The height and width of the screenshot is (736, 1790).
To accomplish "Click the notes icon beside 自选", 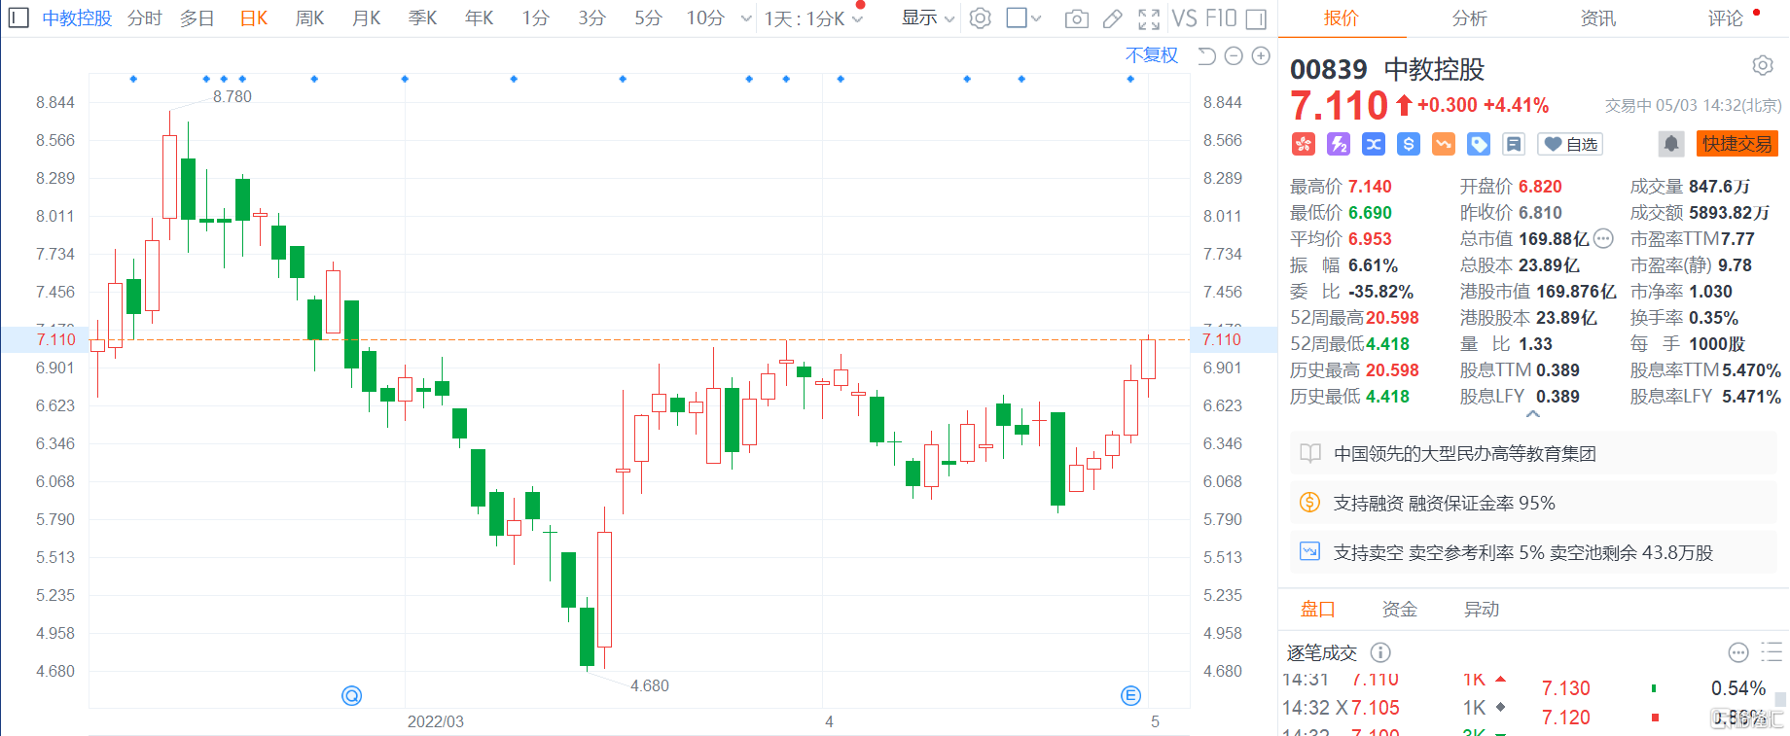I will pyautogui.click(x=1514, y=144).
